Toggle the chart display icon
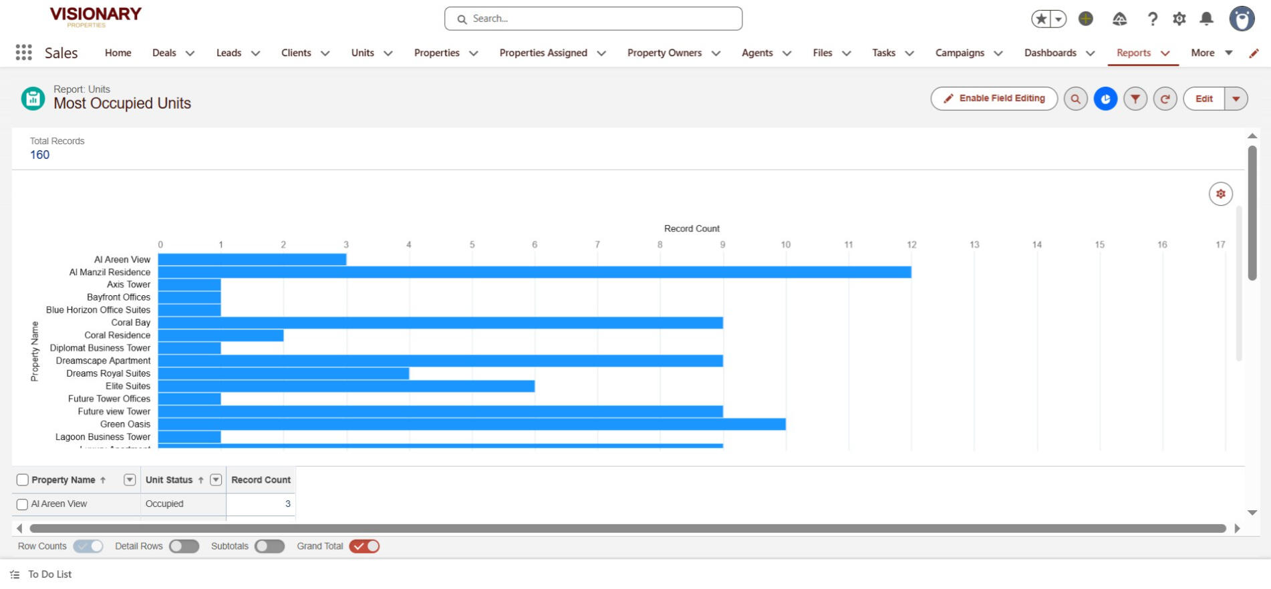 point(1105,99)
